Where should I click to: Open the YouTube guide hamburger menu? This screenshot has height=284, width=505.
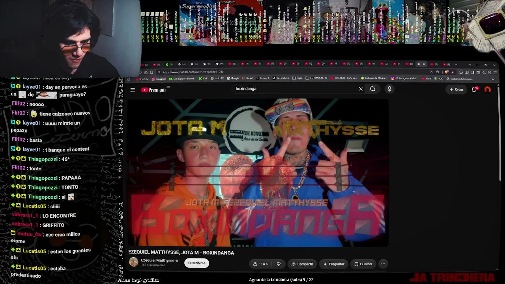point(133,90)
